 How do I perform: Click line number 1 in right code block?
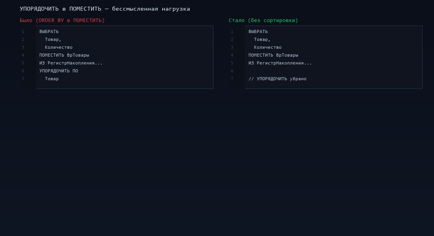point(232,31)
